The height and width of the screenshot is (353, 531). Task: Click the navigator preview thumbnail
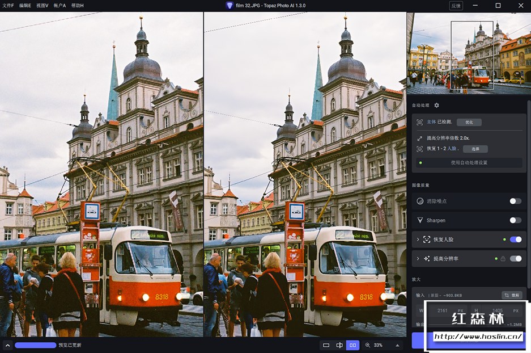pos(469,53)
